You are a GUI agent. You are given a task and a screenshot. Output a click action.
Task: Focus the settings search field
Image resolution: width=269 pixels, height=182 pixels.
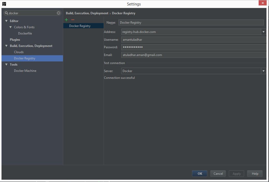(32, 13)
